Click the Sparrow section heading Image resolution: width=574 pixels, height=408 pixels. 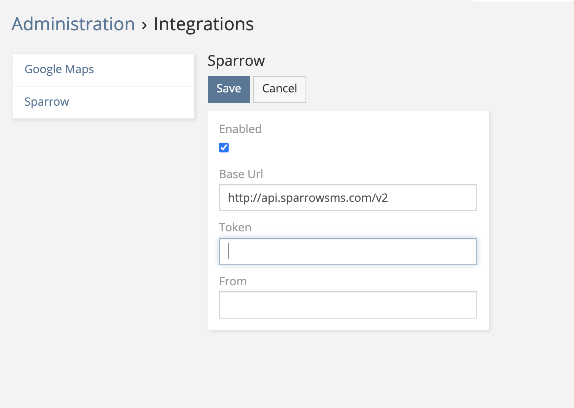coord(236,61)
